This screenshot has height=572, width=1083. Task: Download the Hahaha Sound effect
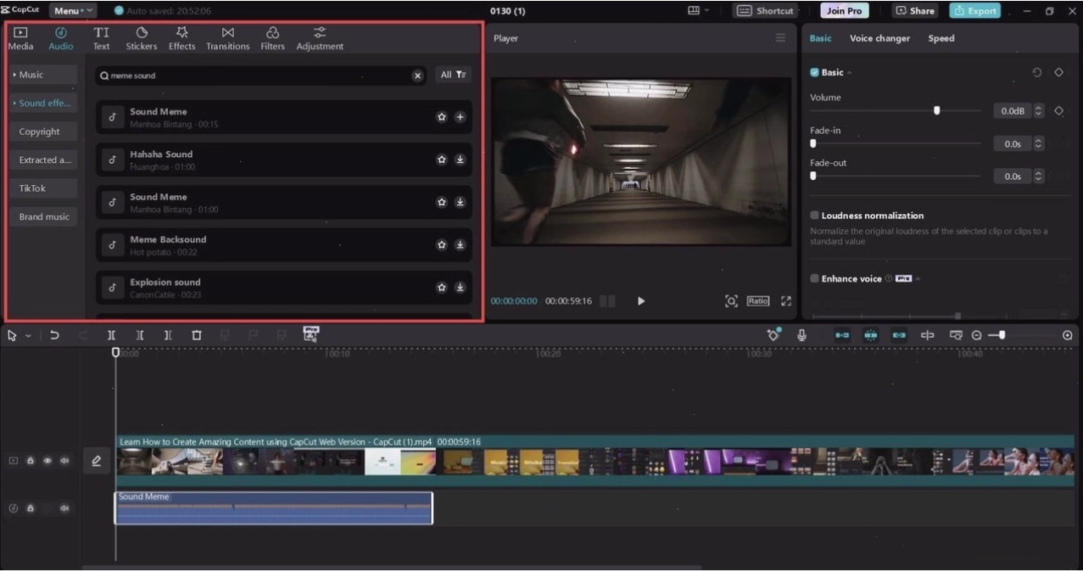click(x=461, y=160)
